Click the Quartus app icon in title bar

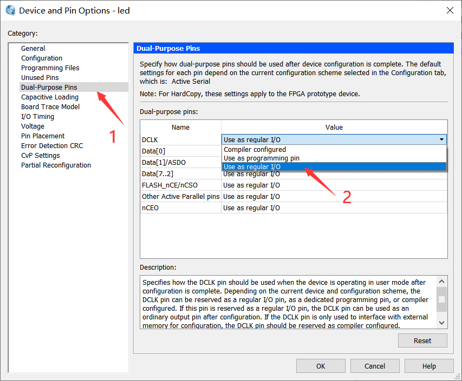10,10
